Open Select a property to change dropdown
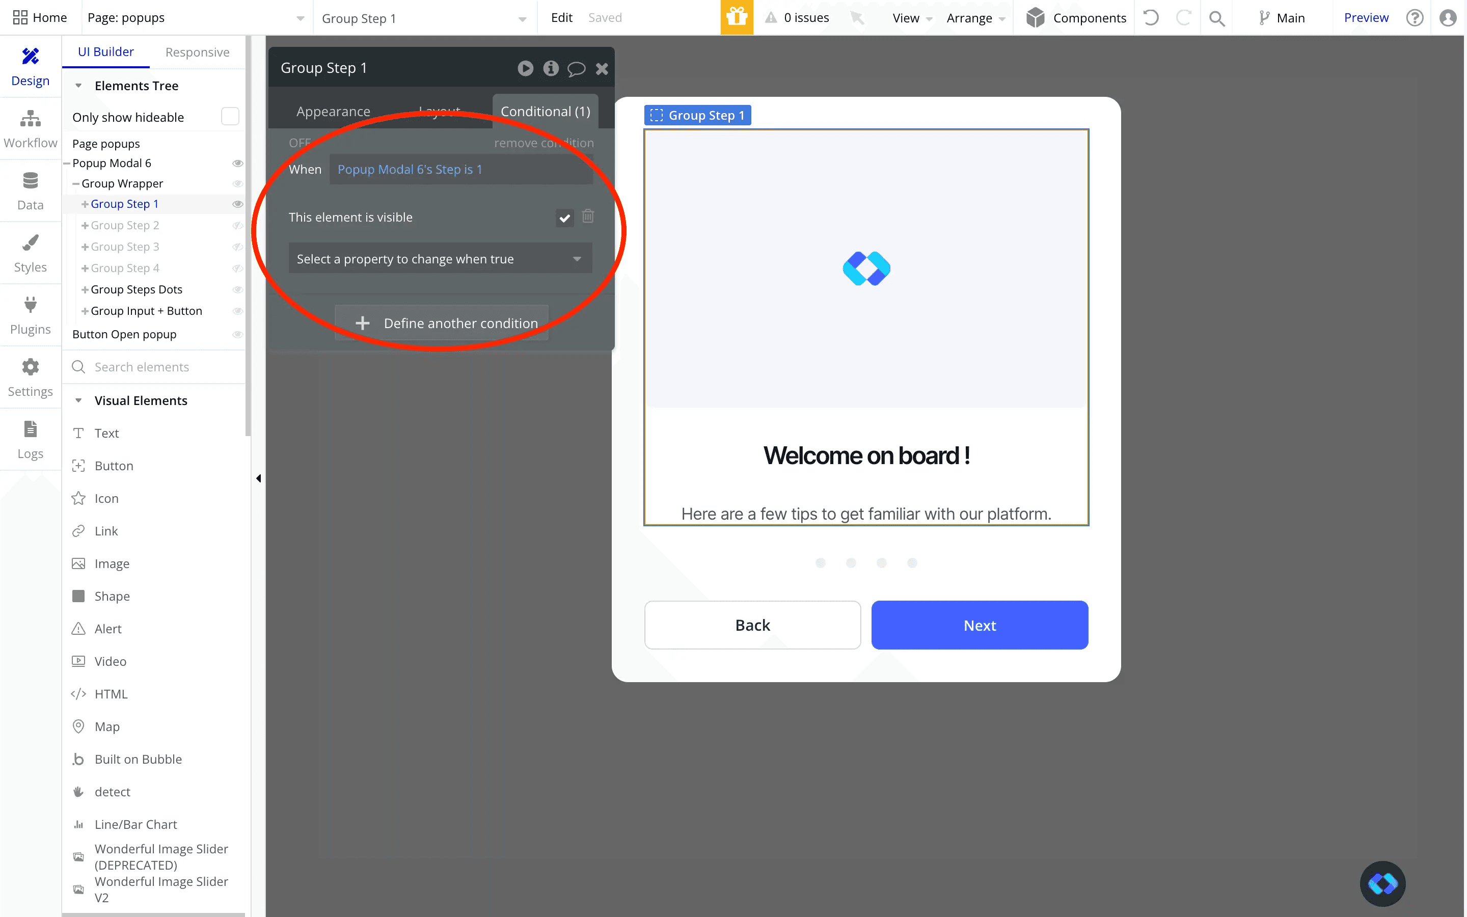The image size is (1467, 917). pyautogui.click(x=440, y=258)
